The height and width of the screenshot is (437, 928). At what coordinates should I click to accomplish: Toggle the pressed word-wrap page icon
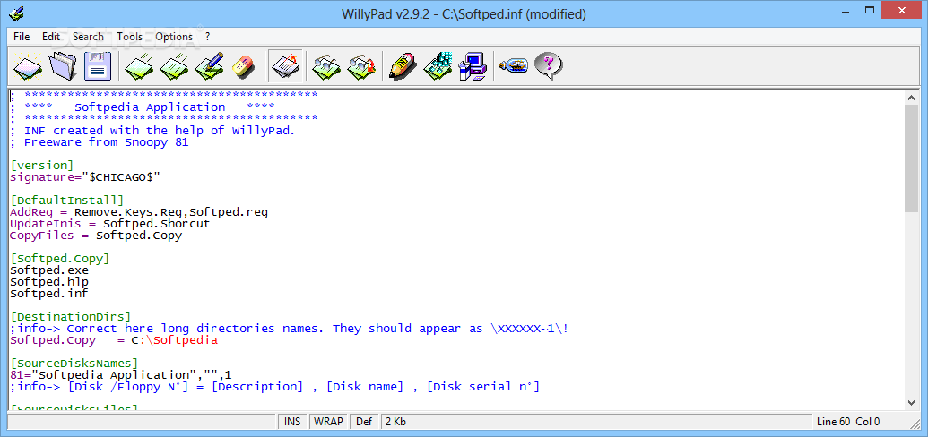[285, 65]
